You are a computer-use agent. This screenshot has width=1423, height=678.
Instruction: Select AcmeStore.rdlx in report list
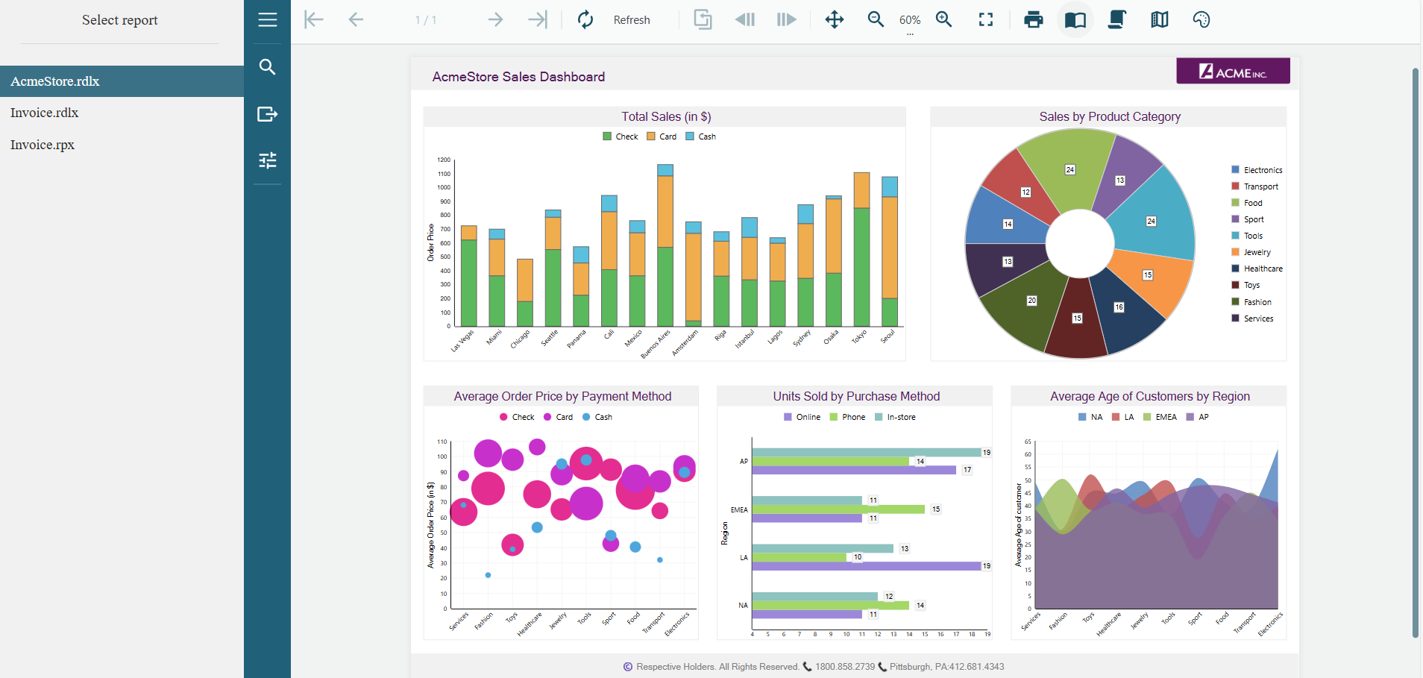(55, 81)
